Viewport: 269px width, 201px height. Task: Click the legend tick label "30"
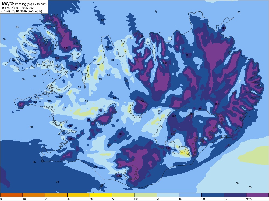[69, 199]
